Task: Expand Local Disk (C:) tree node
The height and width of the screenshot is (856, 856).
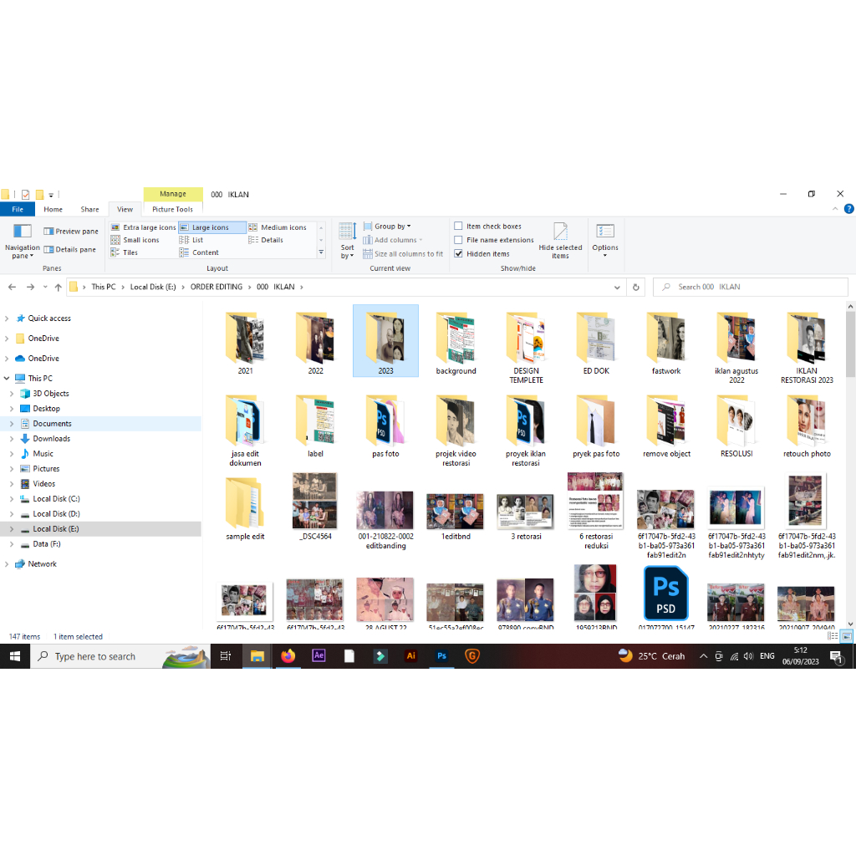Action: (12, 499)
